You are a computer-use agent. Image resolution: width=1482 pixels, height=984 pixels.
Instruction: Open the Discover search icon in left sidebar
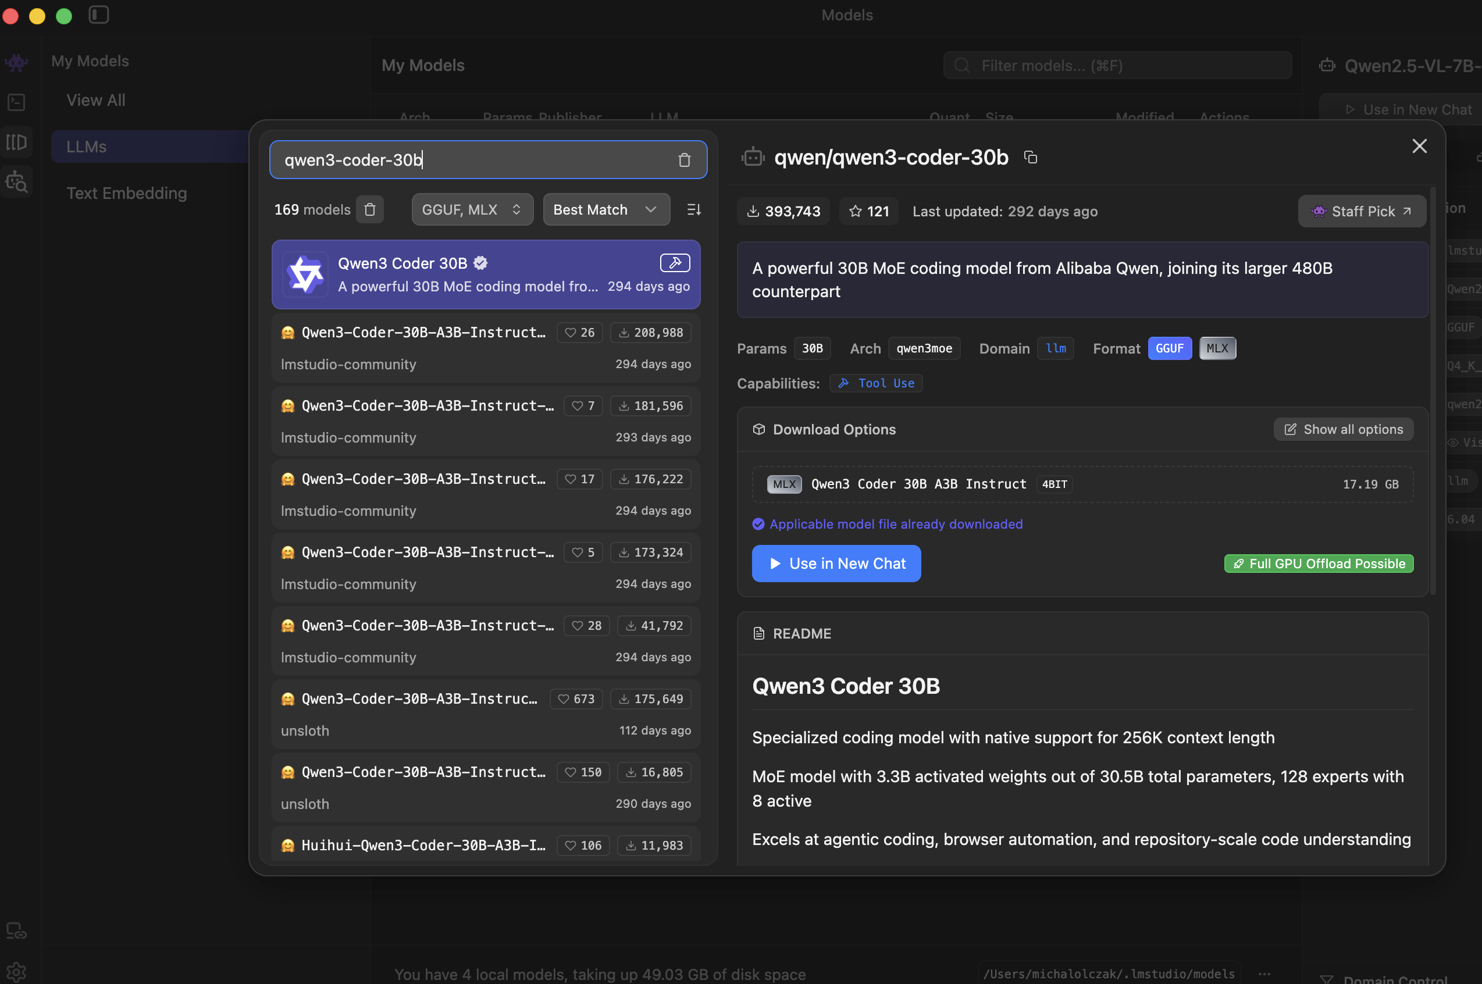pyautogui.click(x=16, y=182)
